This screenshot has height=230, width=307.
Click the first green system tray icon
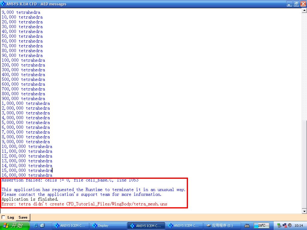pyautogui.click(x=279, y=226)
